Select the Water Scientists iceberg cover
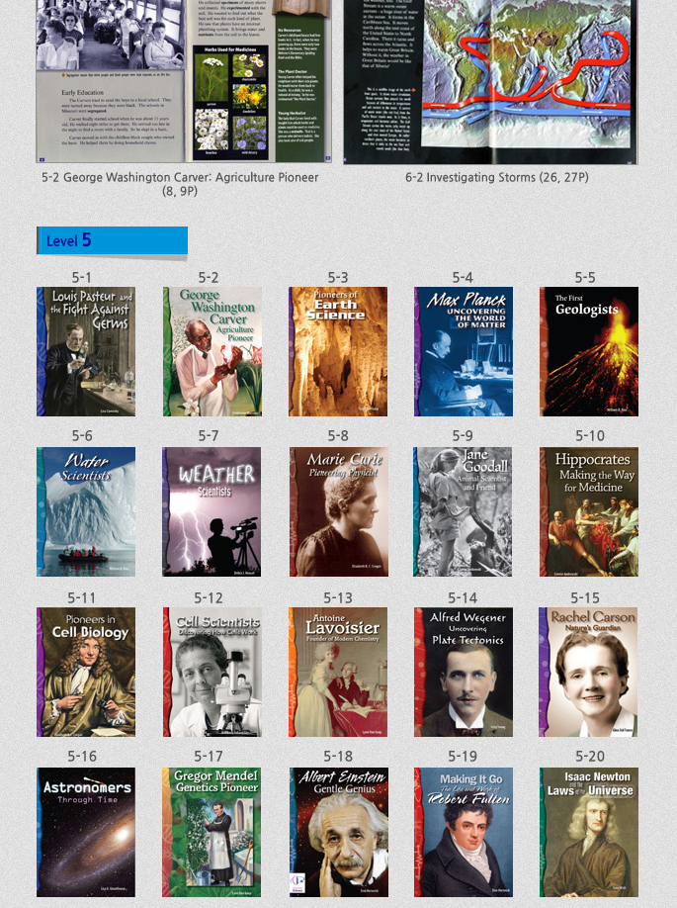The image size is (677, 908). point(86,511)
